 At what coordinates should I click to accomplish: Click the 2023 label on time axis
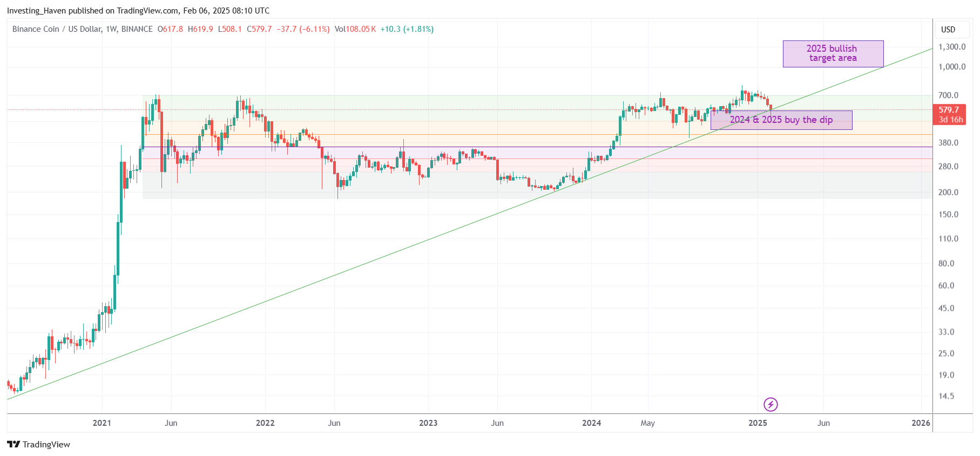pyautogui.click(x=428, y=423)
